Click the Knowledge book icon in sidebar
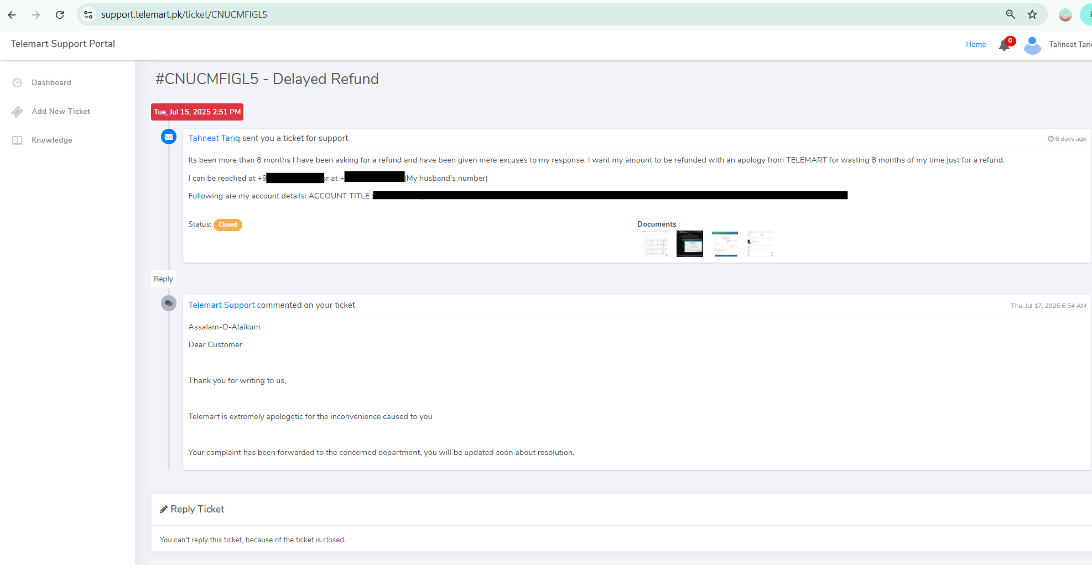 point(17,140)
